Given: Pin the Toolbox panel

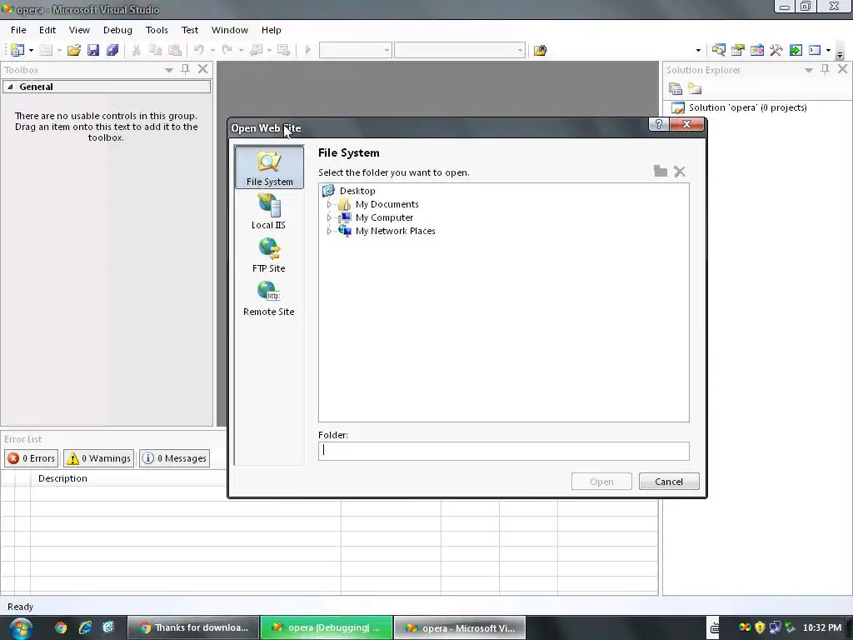Looking at the screenshot, I should point(186,69).
